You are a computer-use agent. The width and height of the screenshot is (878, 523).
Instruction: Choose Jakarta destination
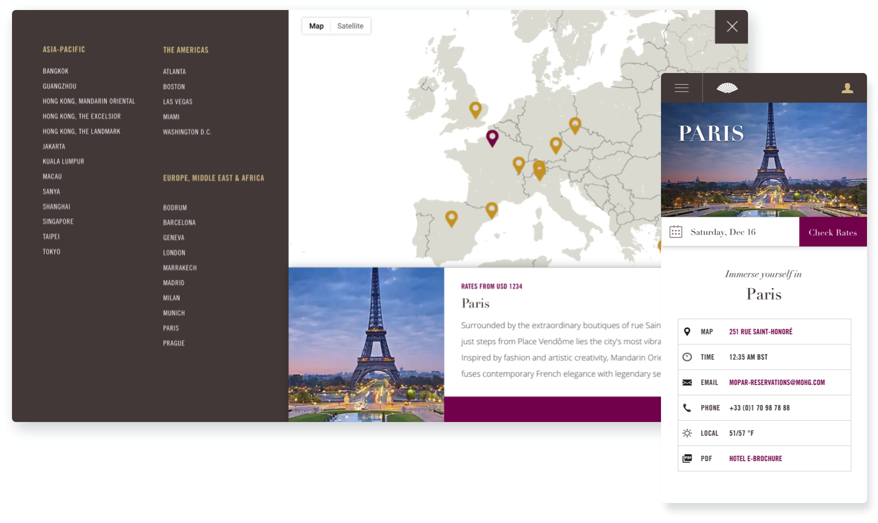(54, 146)
